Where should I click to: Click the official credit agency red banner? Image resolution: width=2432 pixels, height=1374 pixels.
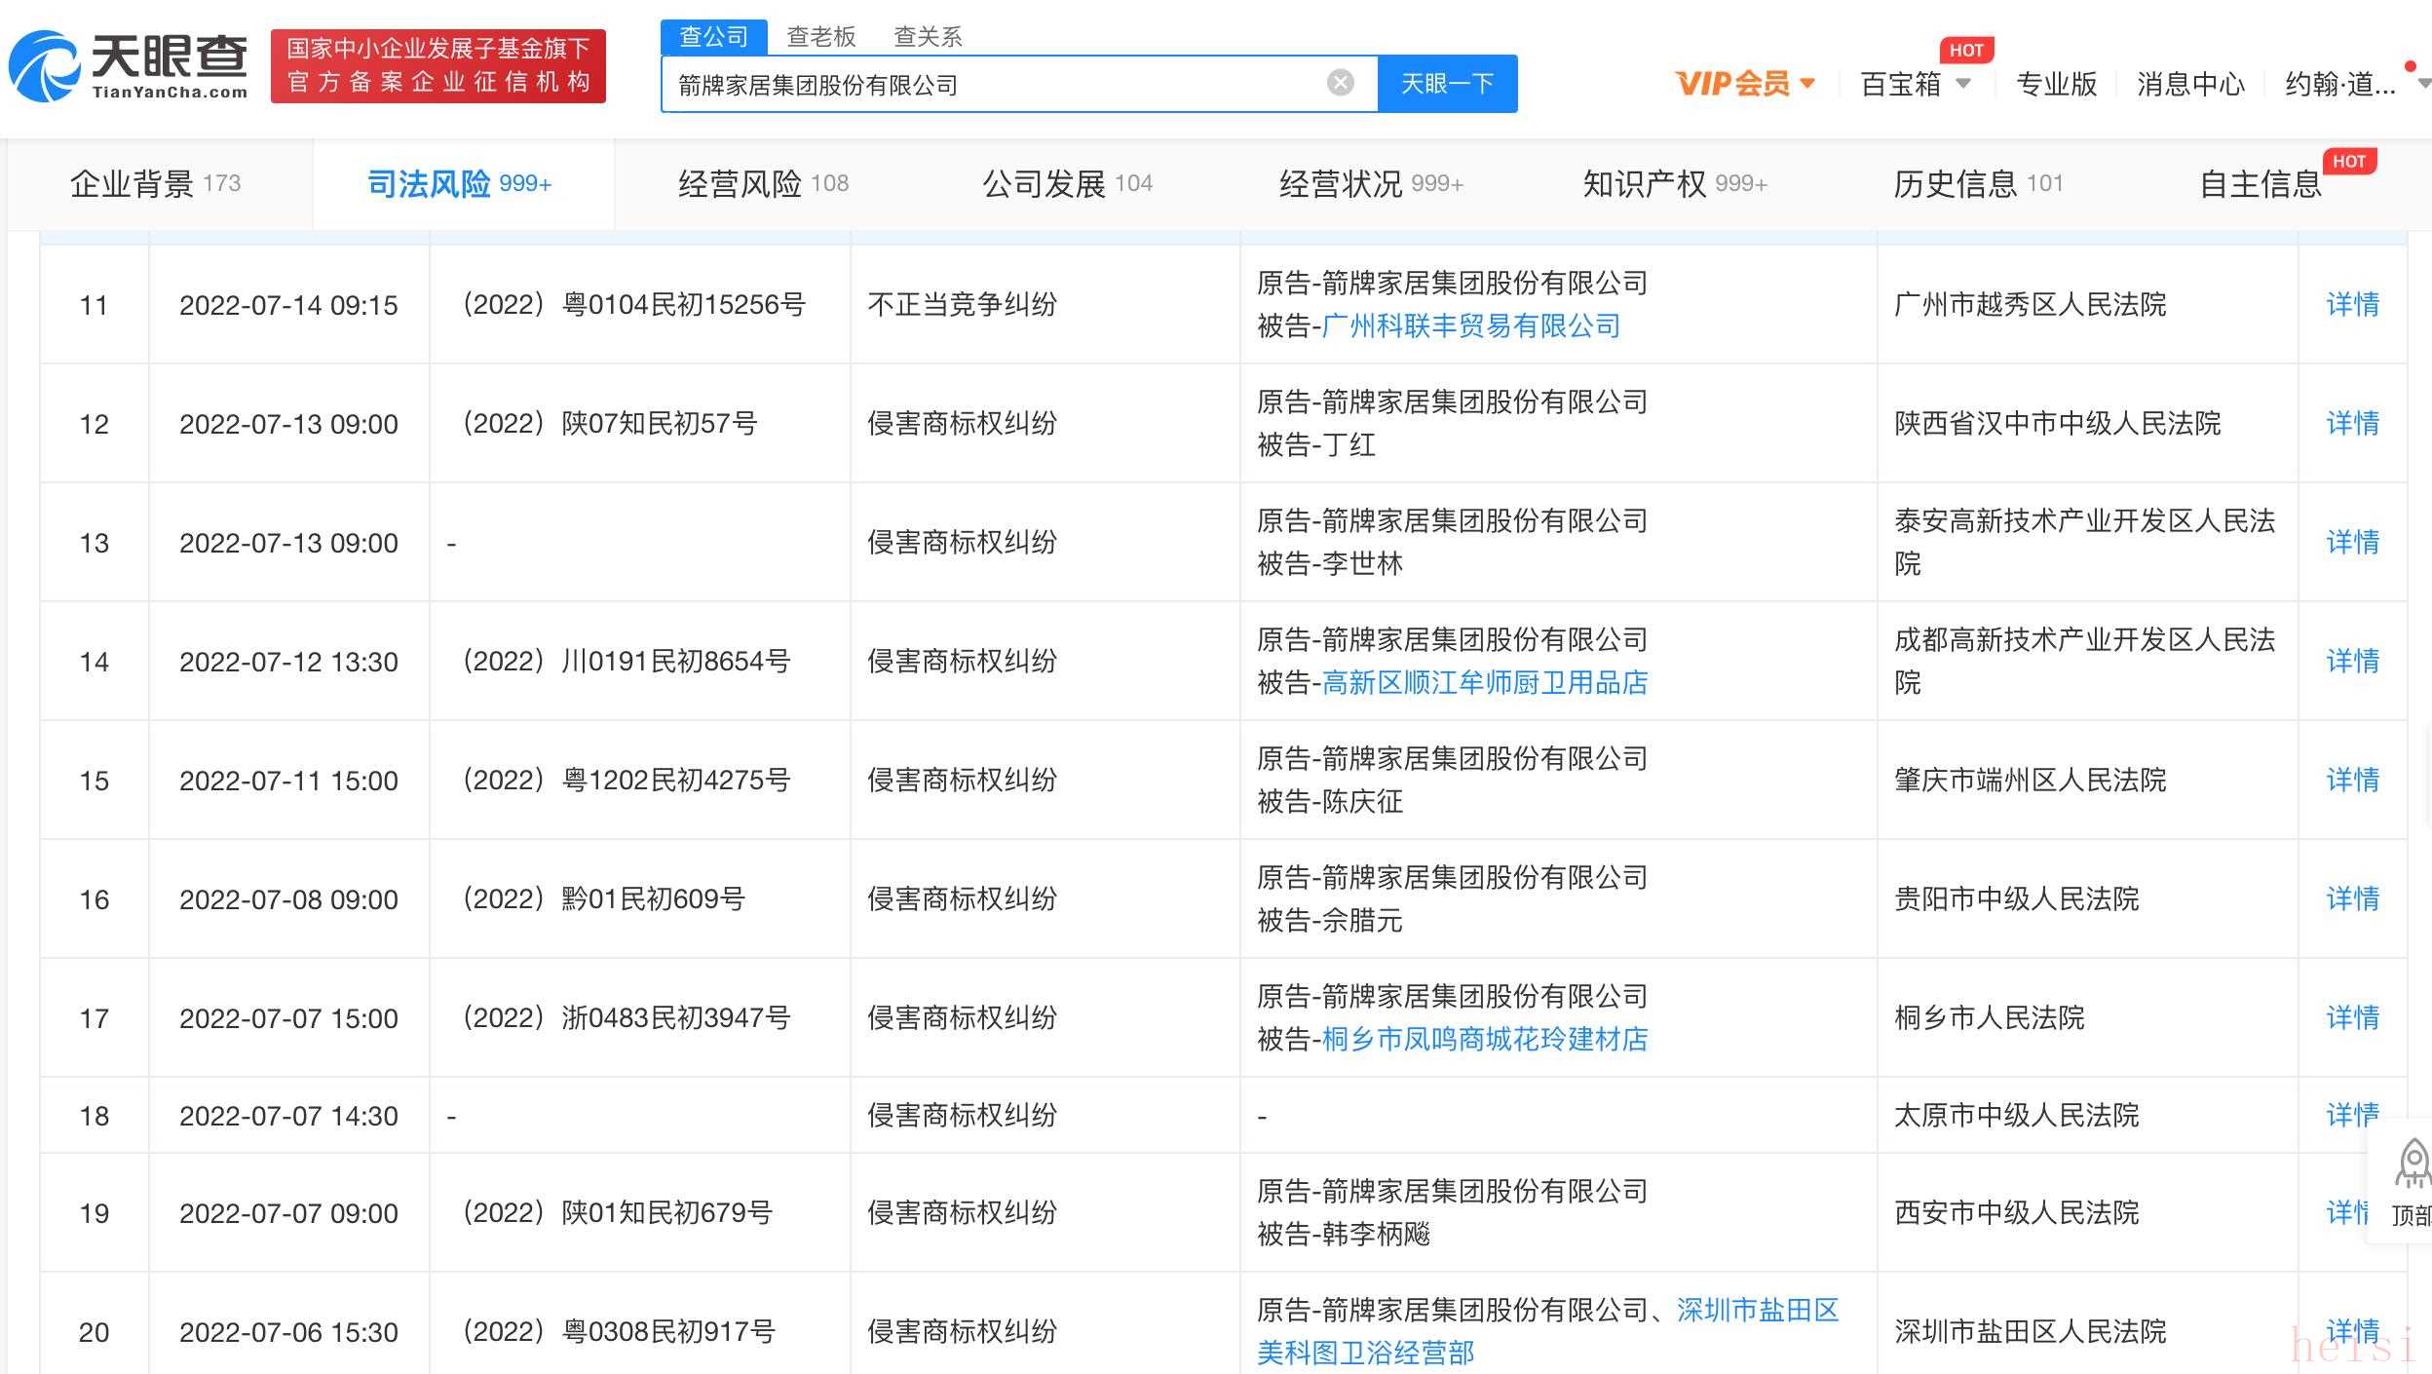click(x=437, y=65)
